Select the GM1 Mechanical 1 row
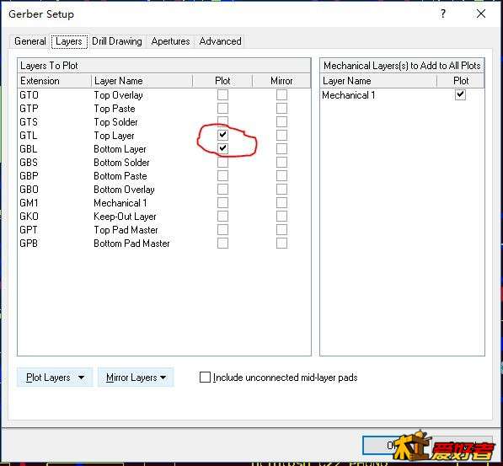 pos(164,203)
